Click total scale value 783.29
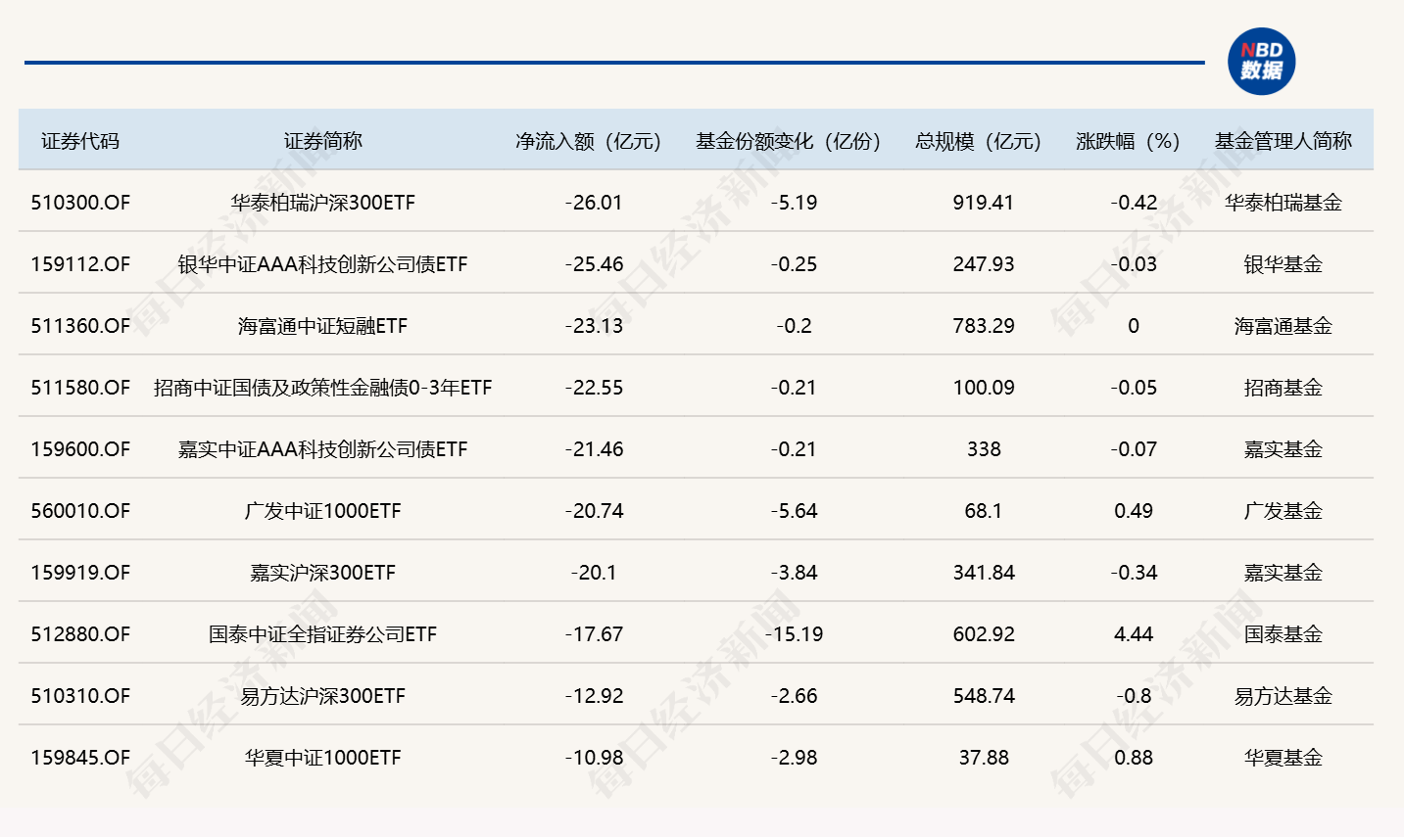This screenshot has width=1404, height=837. click(x=984, y=326)
